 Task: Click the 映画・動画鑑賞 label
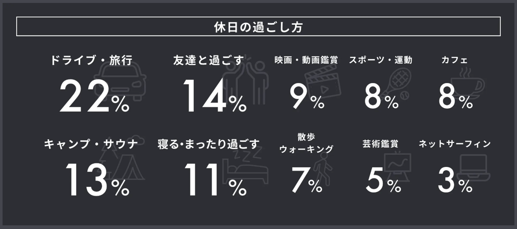tap(306, 60)
